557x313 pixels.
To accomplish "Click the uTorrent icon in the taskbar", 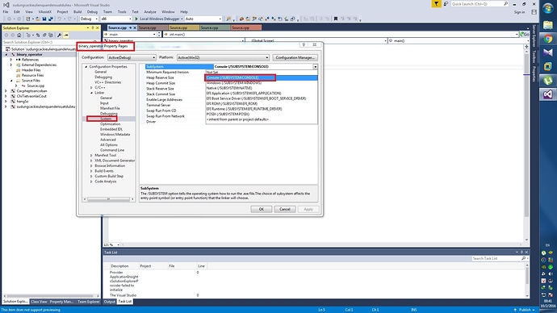I will pos(548,80).
